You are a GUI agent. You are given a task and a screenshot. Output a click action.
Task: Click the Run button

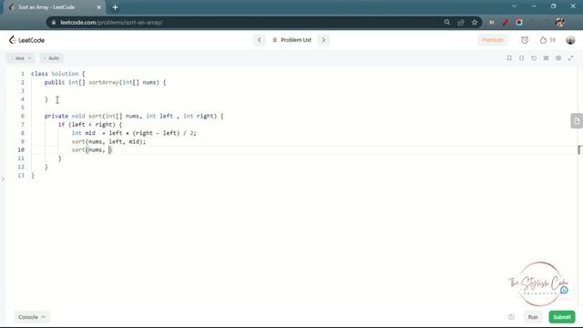click(x=533, y=317)
